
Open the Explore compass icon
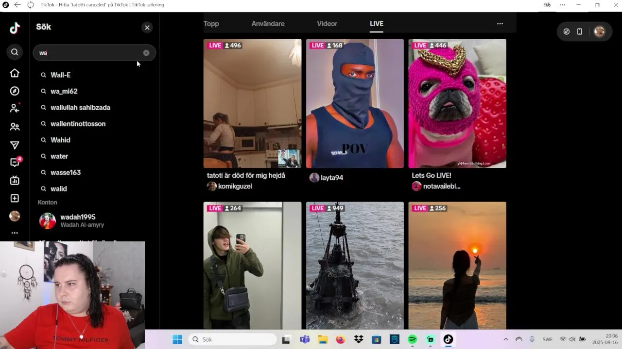click(x=15, y=91)
